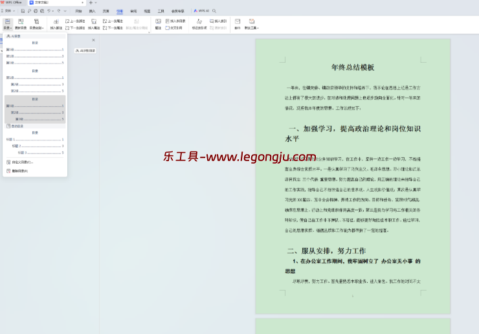479x334 pixels.
Task: Open WPS AI from the ribbon bar
Action: 201,11
